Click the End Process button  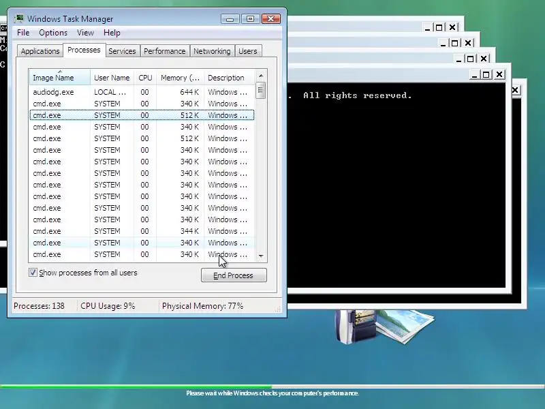(234, 275)
